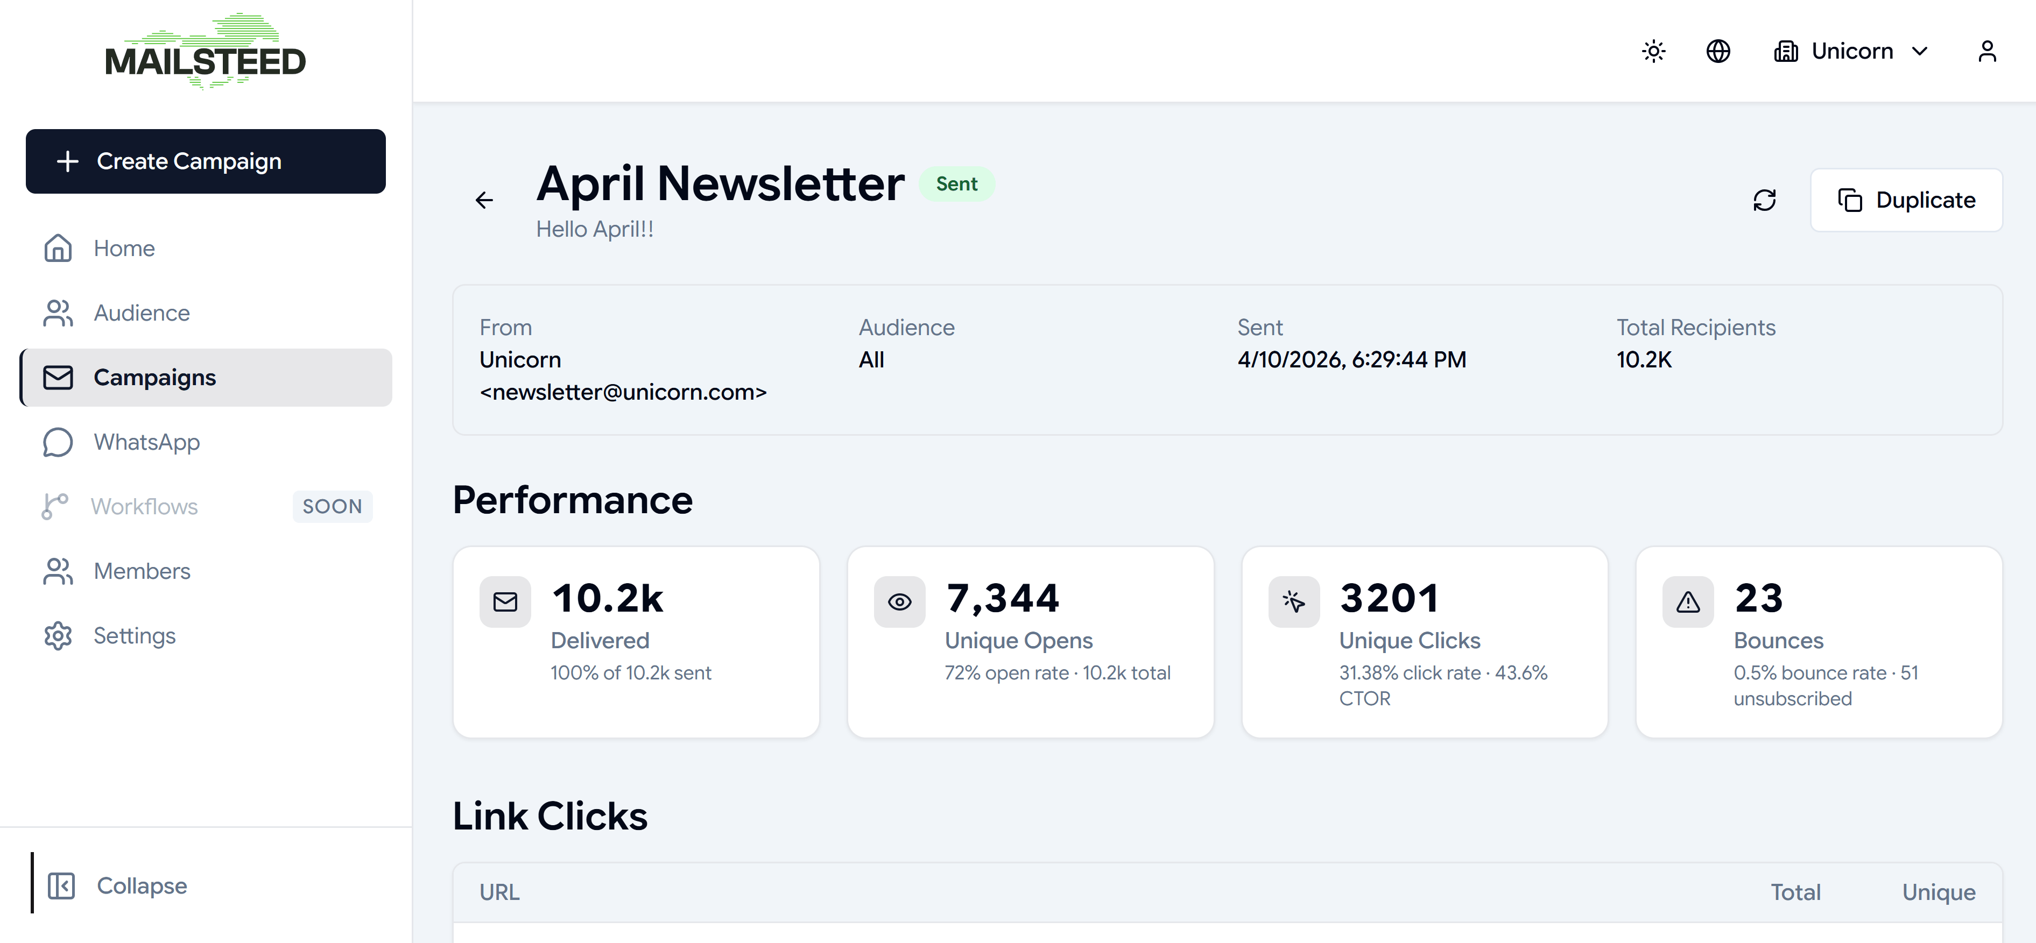
Task: Go back using the left arrow
Action: pyautogui.click(x=484, y=200)
